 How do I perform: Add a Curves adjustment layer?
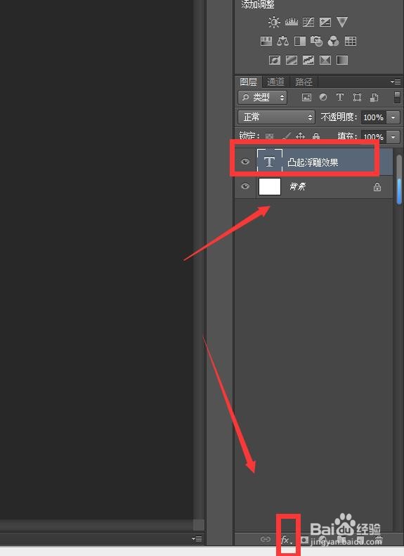[x=308, y=22]
